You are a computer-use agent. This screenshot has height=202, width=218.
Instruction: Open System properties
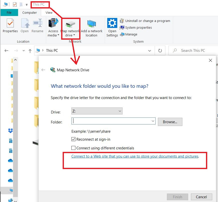(136, 27)
